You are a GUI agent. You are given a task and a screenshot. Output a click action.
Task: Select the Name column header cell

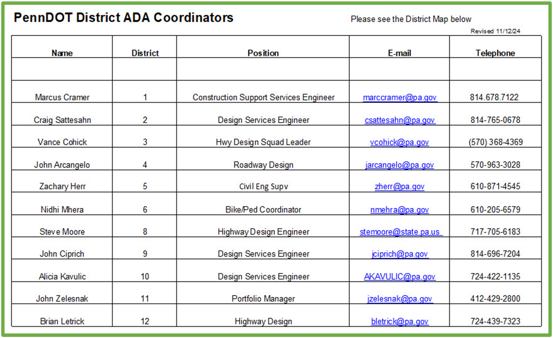coord(62,47)
